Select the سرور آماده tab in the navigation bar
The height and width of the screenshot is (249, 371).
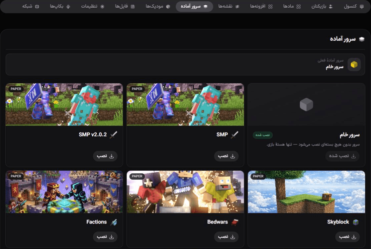[194, 6]
